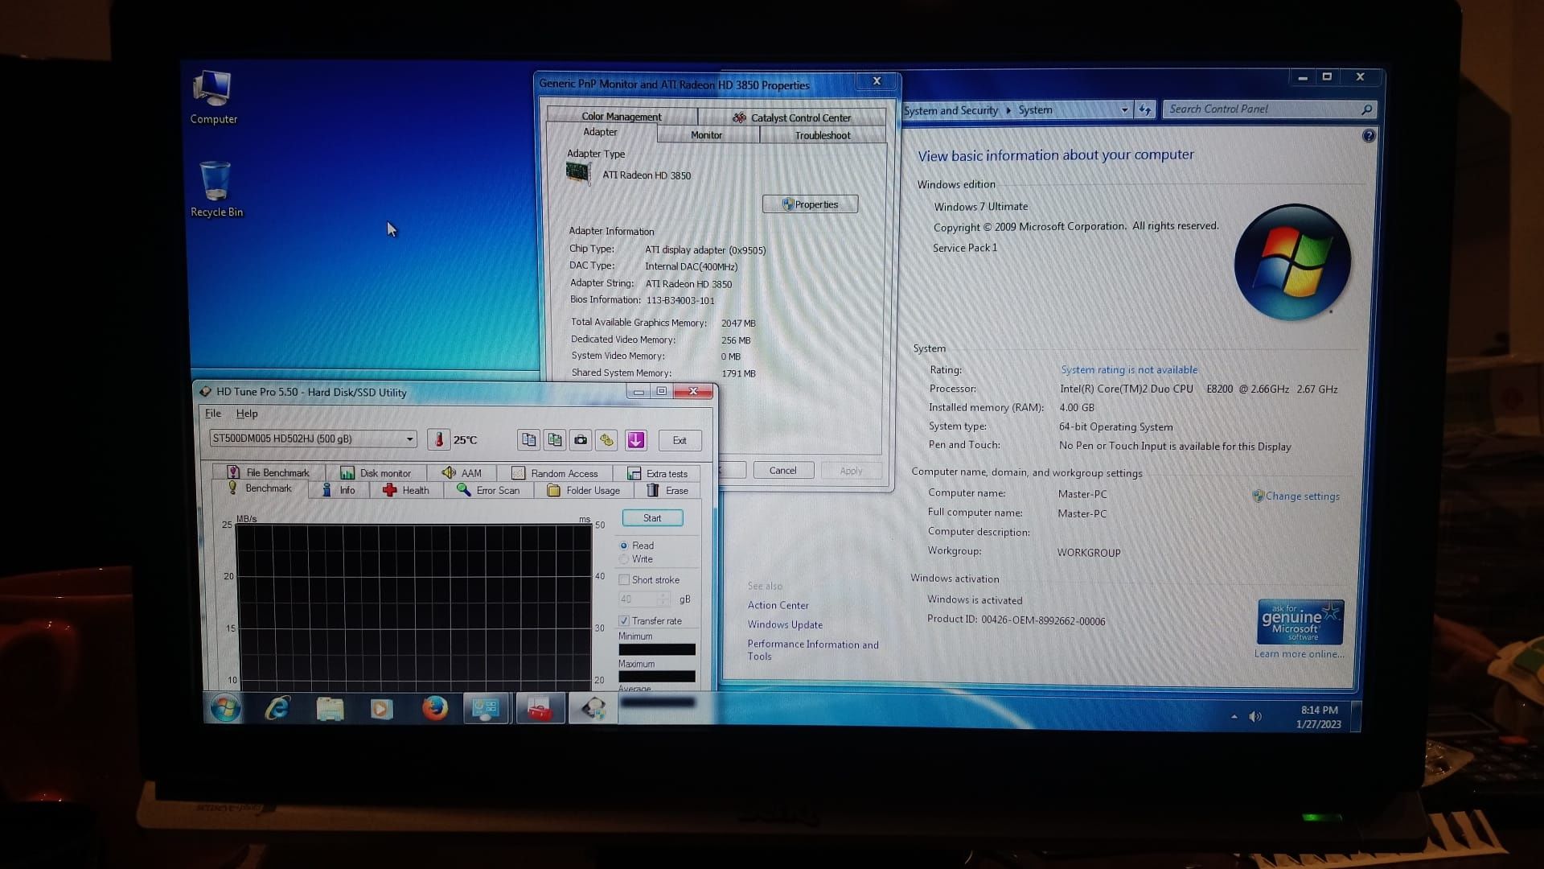
Task: Click the Firefox icon in the taskbar
Action: point(433,709)
